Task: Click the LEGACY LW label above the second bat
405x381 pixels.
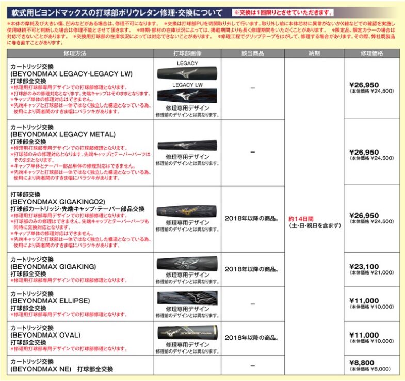Action: [x=187, y=85]
